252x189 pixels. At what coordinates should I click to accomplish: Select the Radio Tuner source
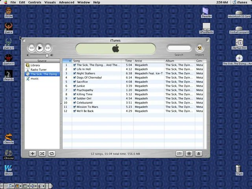(42, 70)
